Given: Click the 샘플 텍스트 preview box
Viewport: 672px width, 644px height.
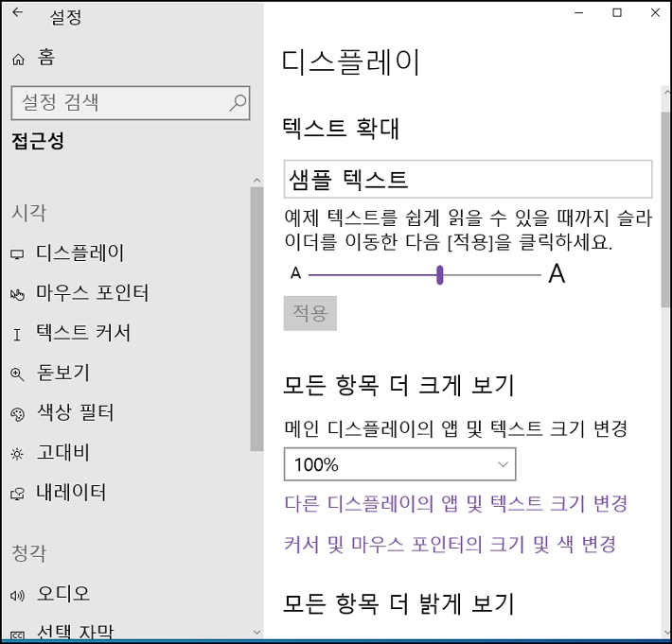Looking at the screenshot, I should pos(468,180).
